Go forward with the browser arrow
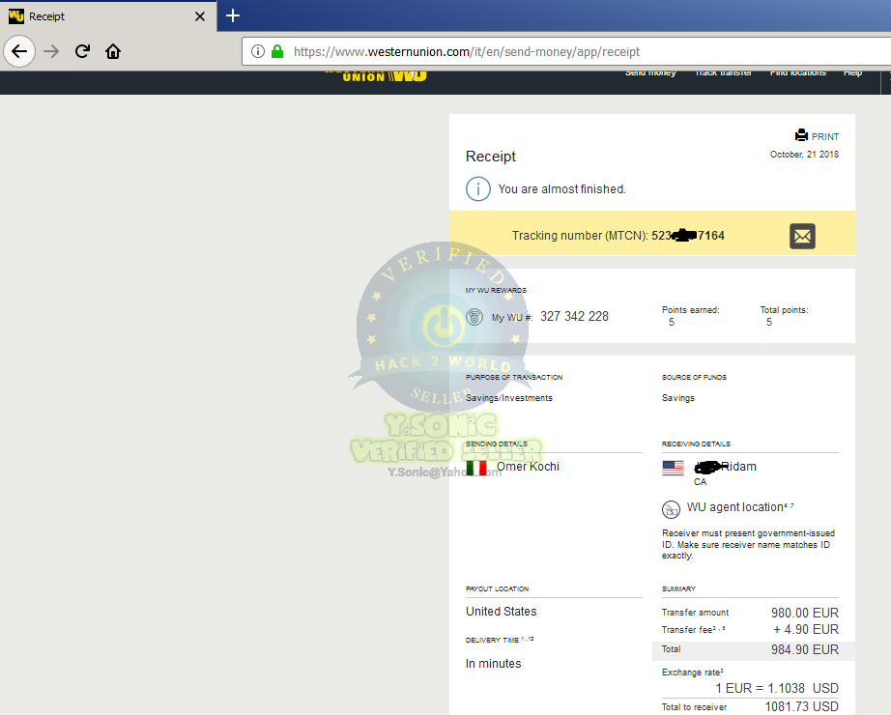891x716 pixels. pyautogui.click(x=51, y=52)
